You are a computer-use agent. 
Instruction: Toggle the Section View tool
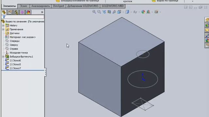click(109, 12)
